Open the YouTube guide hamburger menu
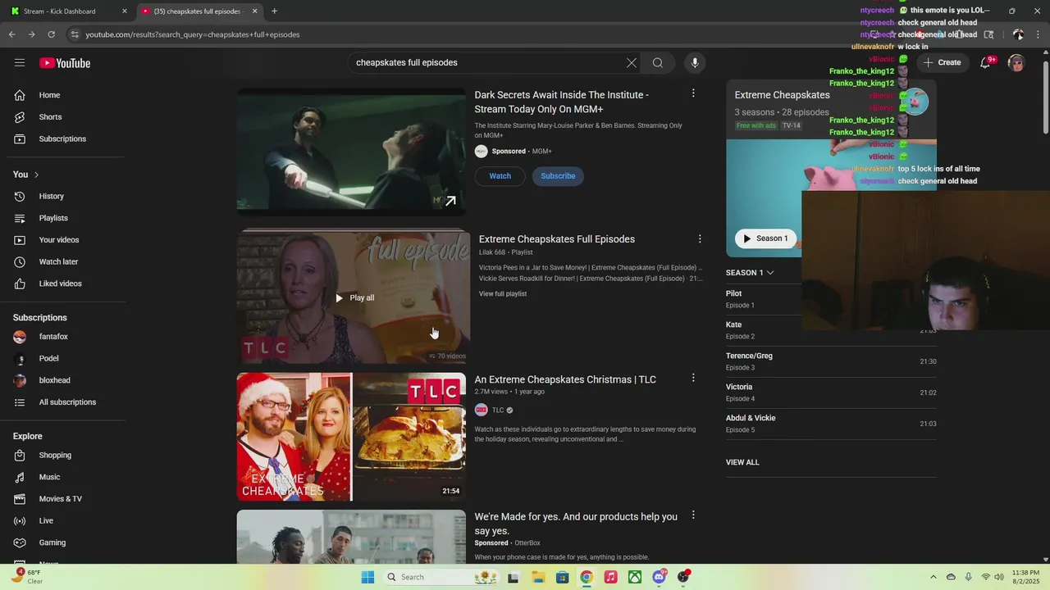 click(x=20, y=62)
